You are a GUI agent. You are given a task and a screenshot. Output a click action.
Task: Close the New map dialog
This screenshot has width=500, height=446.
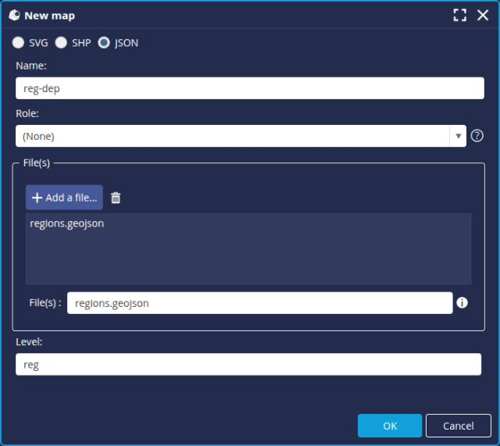click(x=483, y=16)
